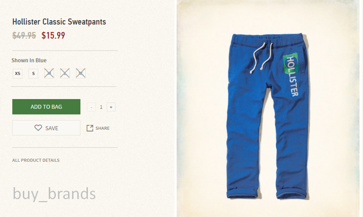Open ALL PRODUCT DETAILS section

(36, 160)
